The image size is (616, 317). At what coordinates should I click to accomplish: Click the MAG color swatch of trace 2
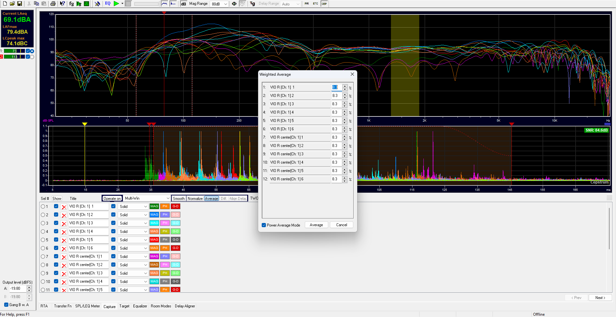[x=154, y=215]
